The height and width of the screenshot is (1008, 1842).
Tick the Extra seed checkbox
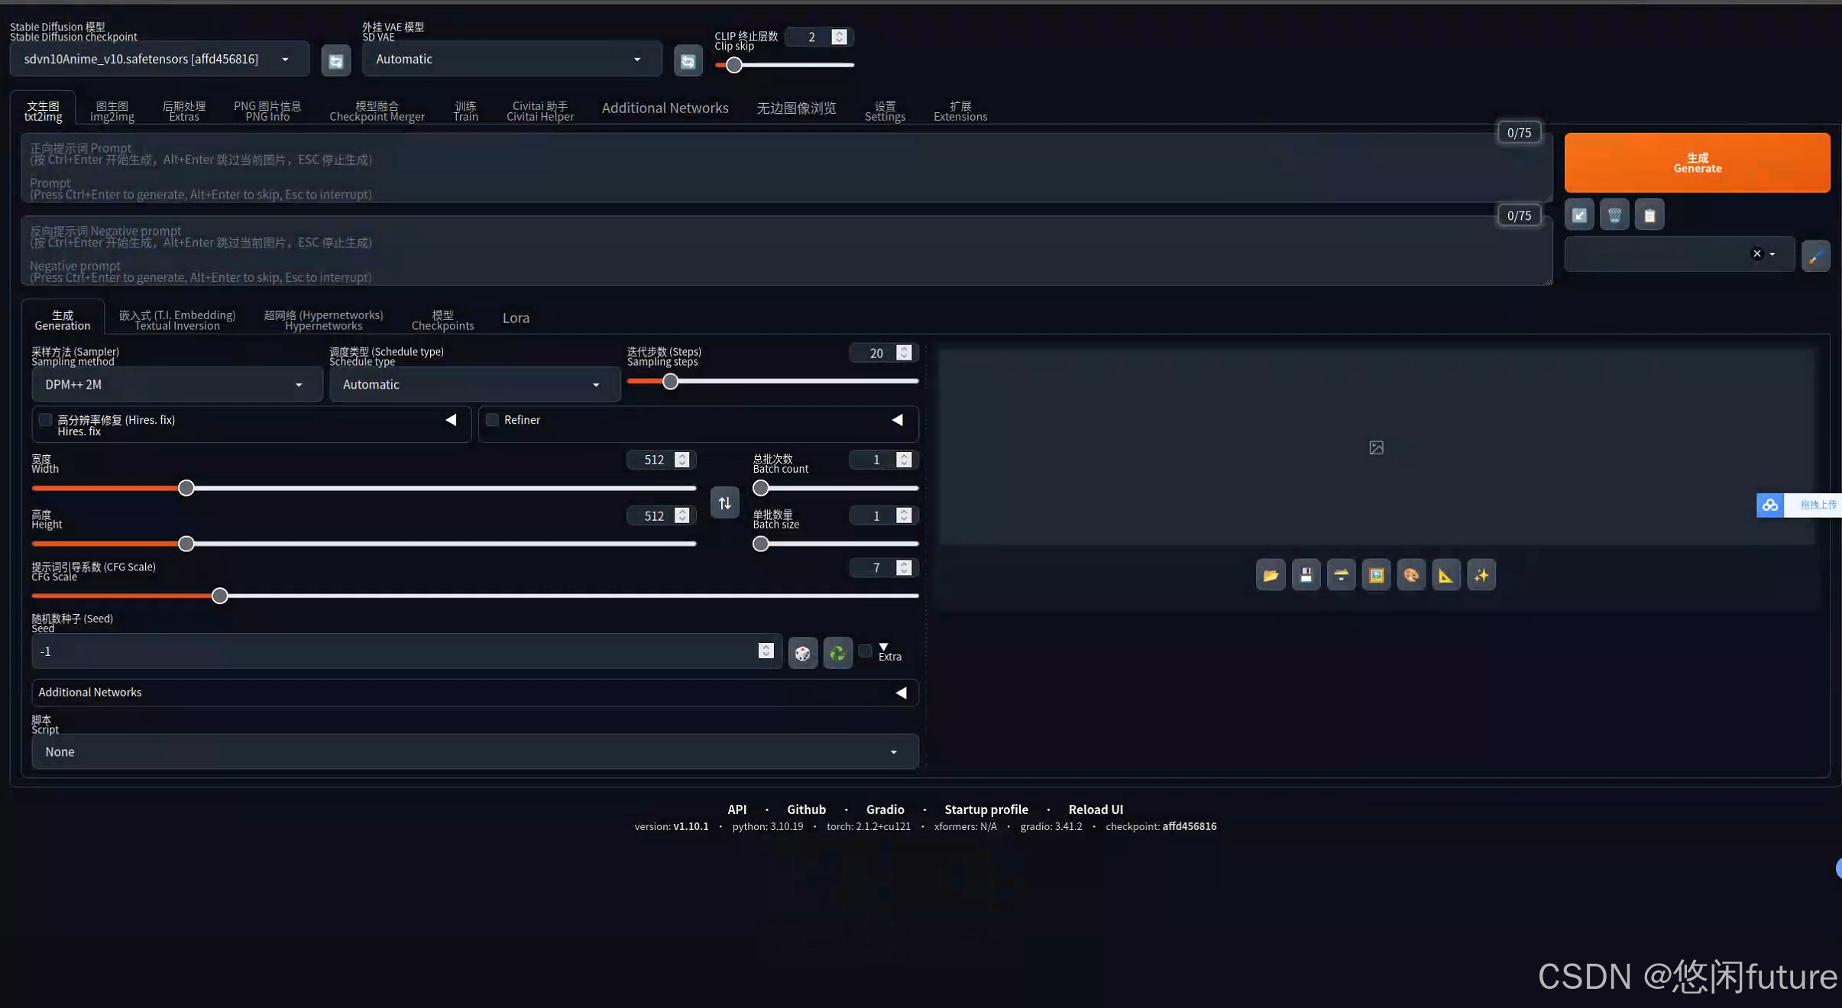point(865,651)
